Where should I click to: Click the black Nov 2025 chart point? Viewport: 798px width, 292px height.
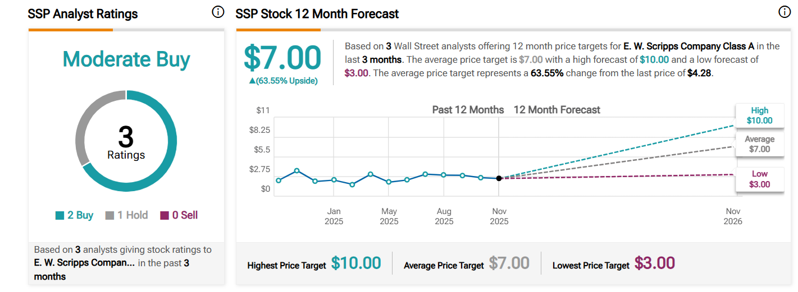point(499,178)
